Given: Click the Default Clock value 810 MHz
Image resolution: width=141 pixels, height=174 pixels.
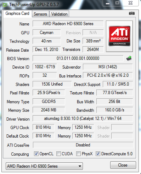Looking at the screenshot, I should 44,136.
